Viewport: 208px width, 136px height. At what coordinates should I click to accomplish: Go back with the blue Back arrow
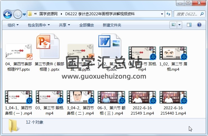pos(8,14)
